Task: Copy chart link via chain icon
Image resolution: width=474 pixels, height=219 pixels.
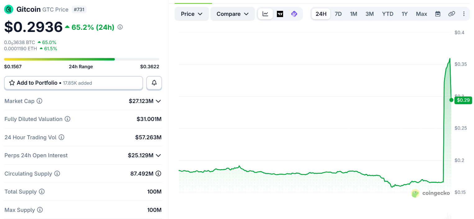Action: [x=452, y=14]
